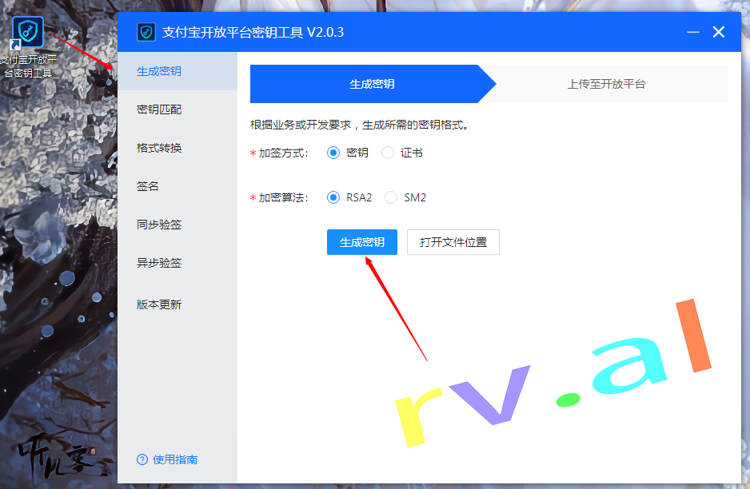Select the 证书 signing method radio button

(x=388, y=153)
